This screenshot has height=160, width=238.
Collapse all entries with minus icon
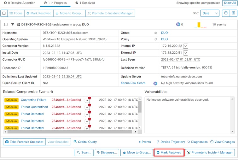pyautogui.click(x=226, y=13)
